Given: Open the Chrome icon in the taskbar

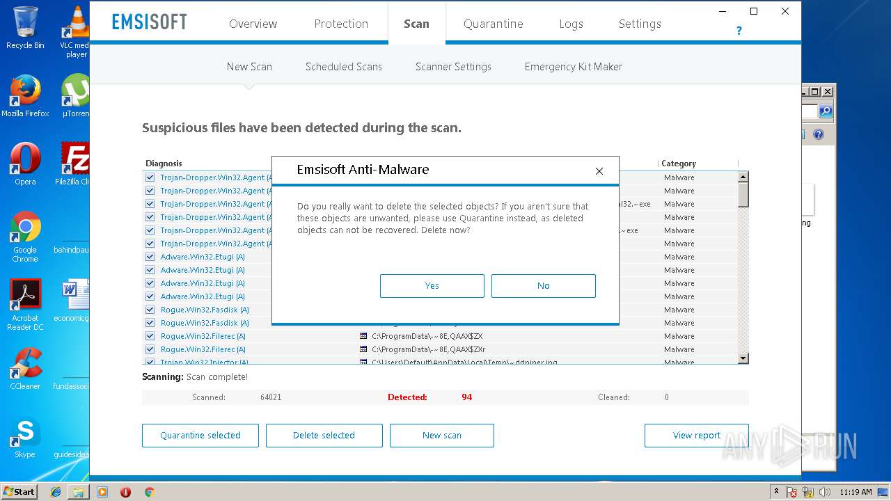Looking at the screenshot, I should (149, 492).
